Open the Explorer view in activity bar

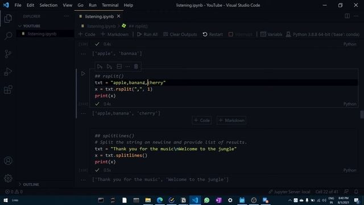8,18
